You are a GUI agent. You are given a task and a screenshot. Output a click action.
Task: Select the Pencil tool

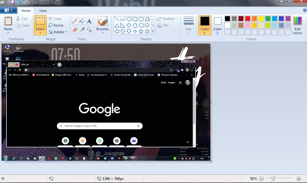75,21
